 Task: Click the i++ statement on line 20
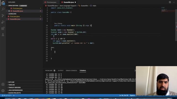pos(53,48)
